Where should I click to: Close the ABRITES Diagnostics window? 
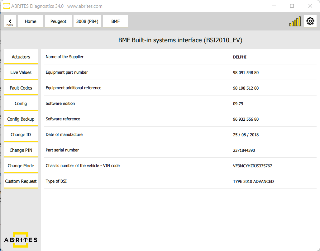point(310,6)
